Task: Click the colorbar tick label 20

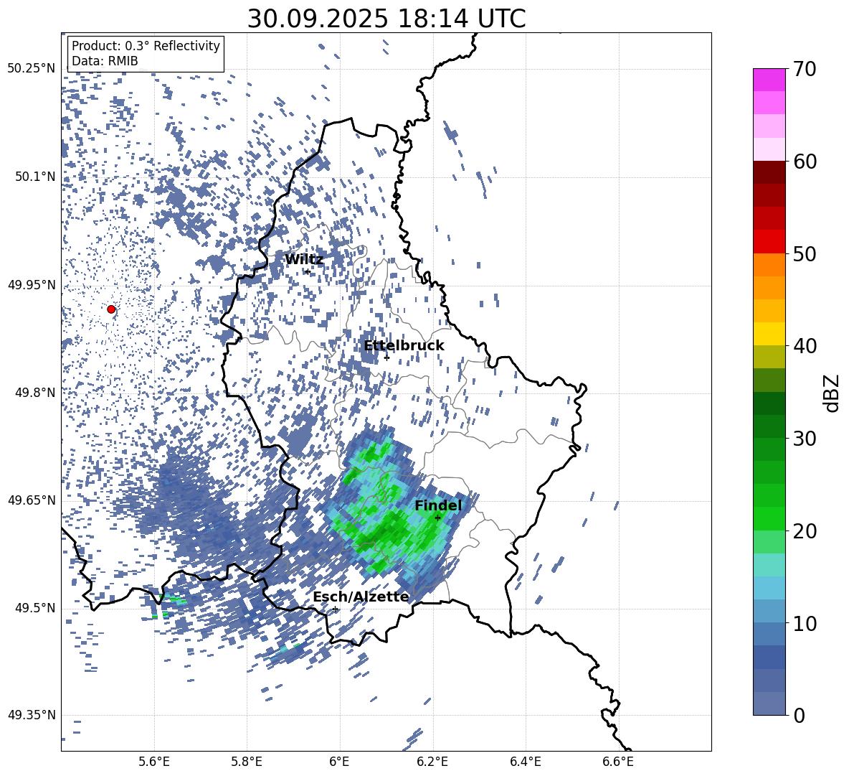Action: [805, 531]
